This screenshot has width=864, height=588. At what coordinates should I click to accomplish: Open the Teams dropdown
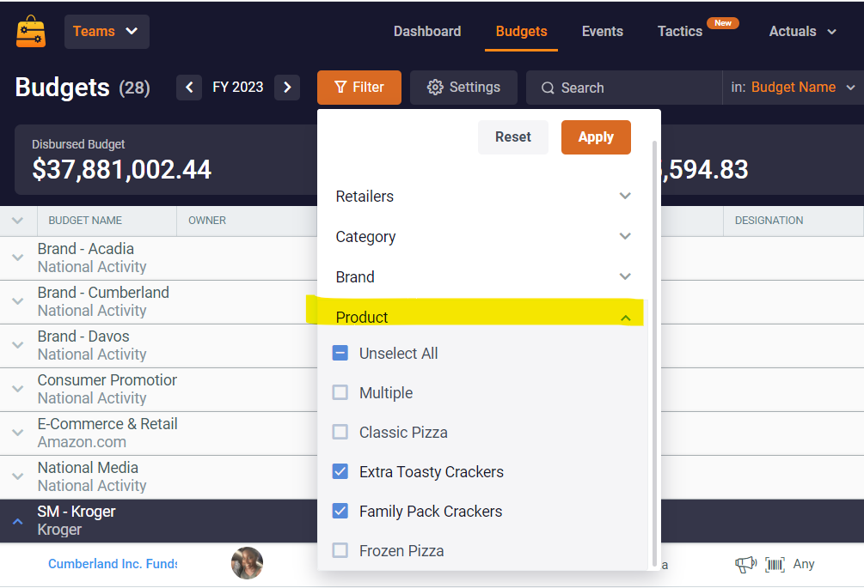(x=107, y=32)
